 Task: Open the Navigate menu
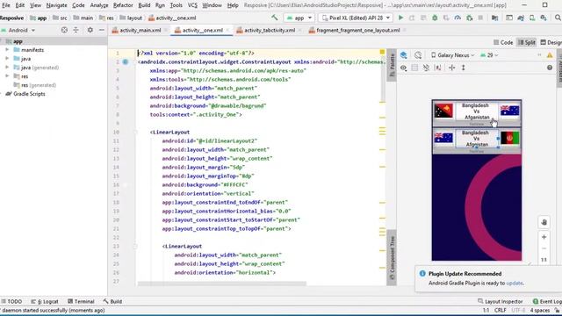tap(56, 5)
